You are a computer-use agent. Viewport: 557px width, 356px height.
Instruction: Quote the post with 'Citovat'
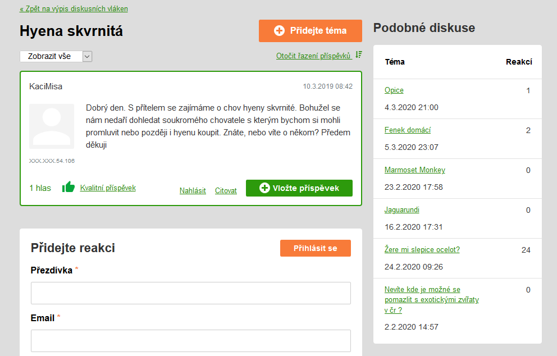(226, 190)
